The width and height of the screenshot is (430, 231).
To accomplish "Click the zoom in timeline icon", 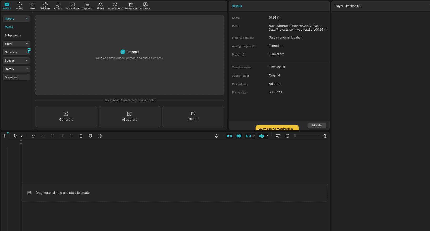I will [x=325, y=136].
